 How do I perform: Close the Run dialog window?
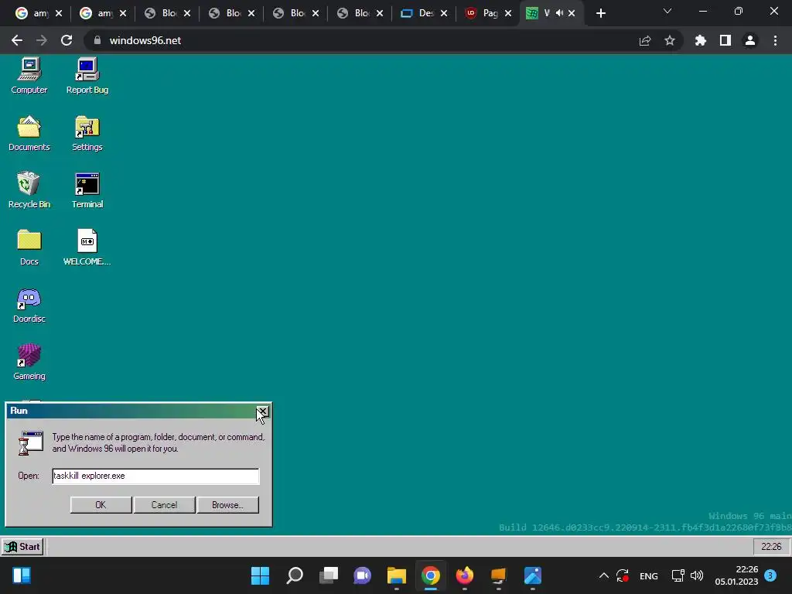tap(263, 411)
